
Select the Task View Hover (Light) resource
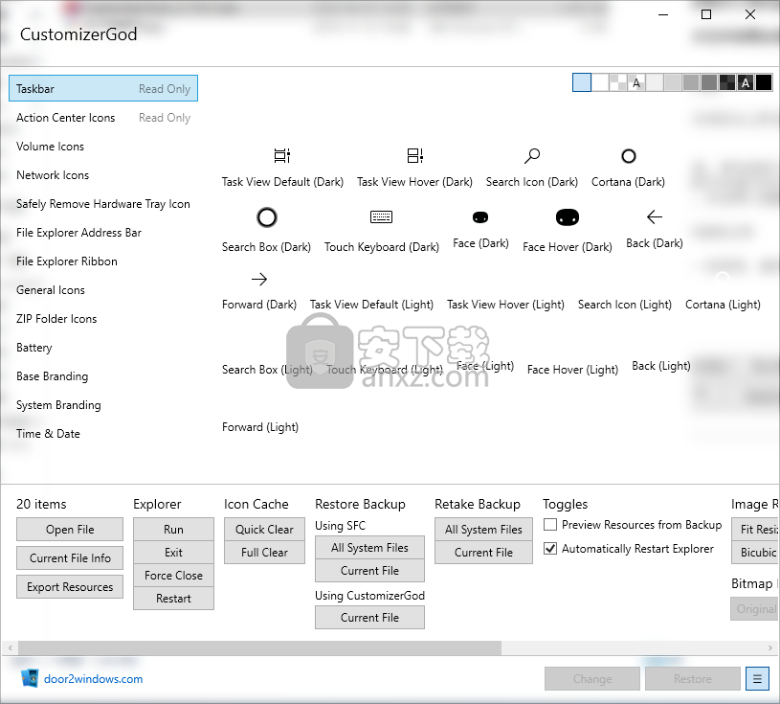[505, 305]
